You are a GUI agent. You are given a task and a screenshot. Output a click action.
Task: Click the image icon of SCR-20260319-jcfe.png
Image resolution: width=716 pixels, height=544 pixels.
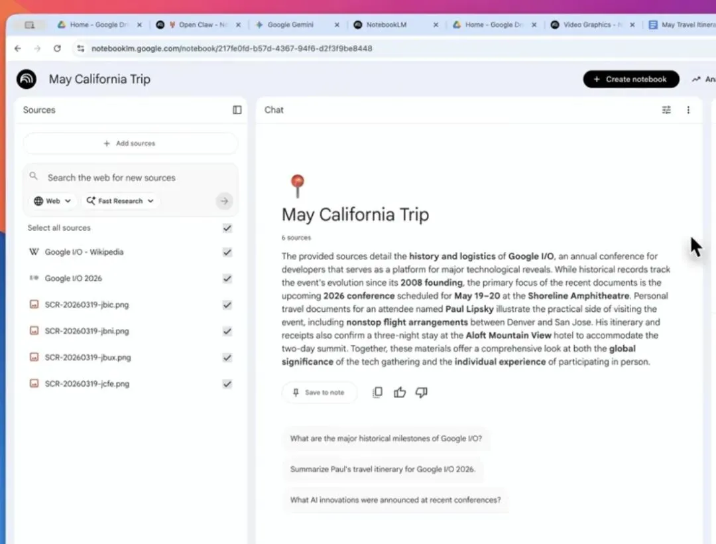(x=34, y=383)
